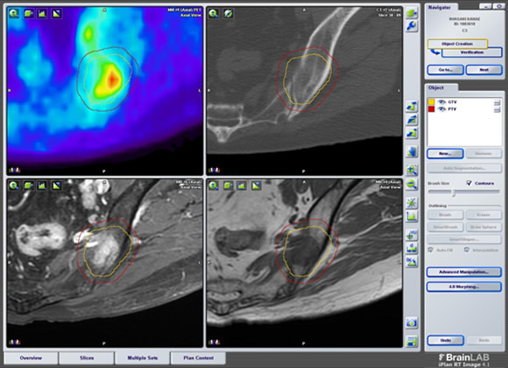Take a screenshot with the camera icon

click(x=412, y=323)
